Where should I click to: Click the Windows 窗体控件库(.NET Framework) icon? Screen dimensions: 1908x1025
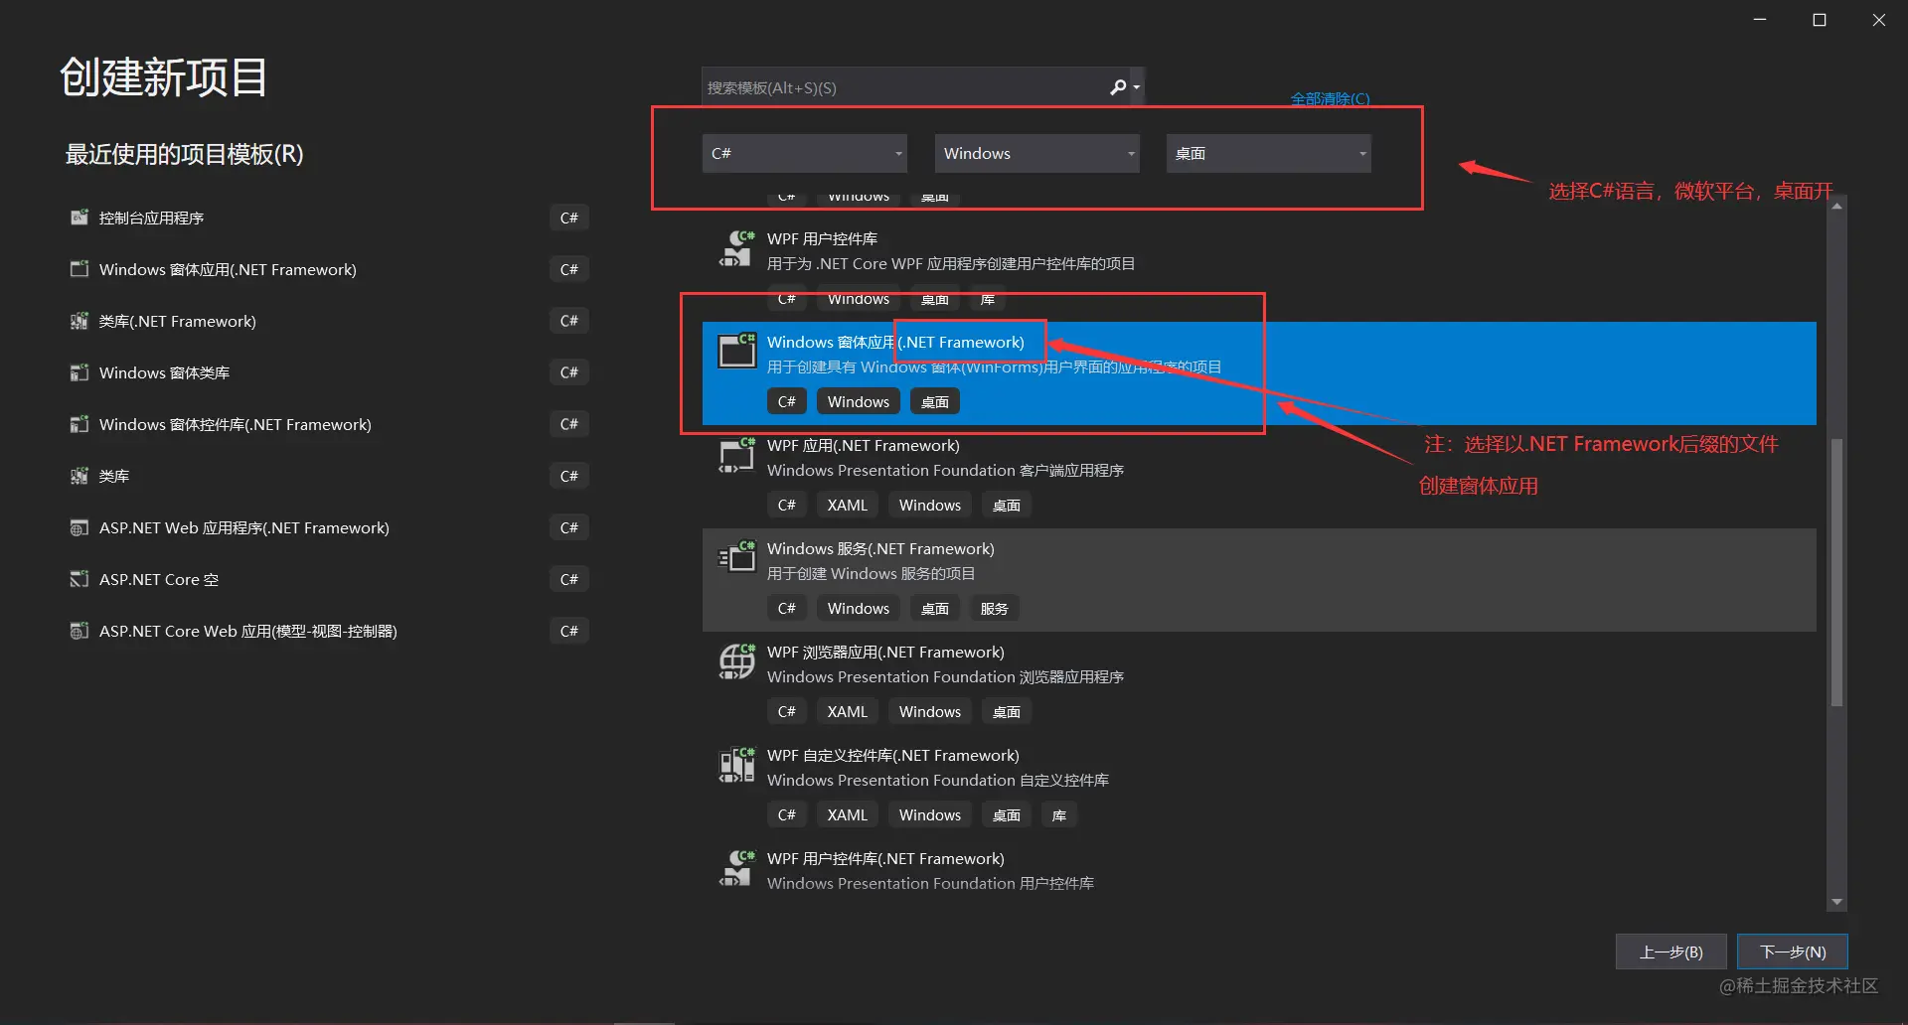[x=79, y=424]
